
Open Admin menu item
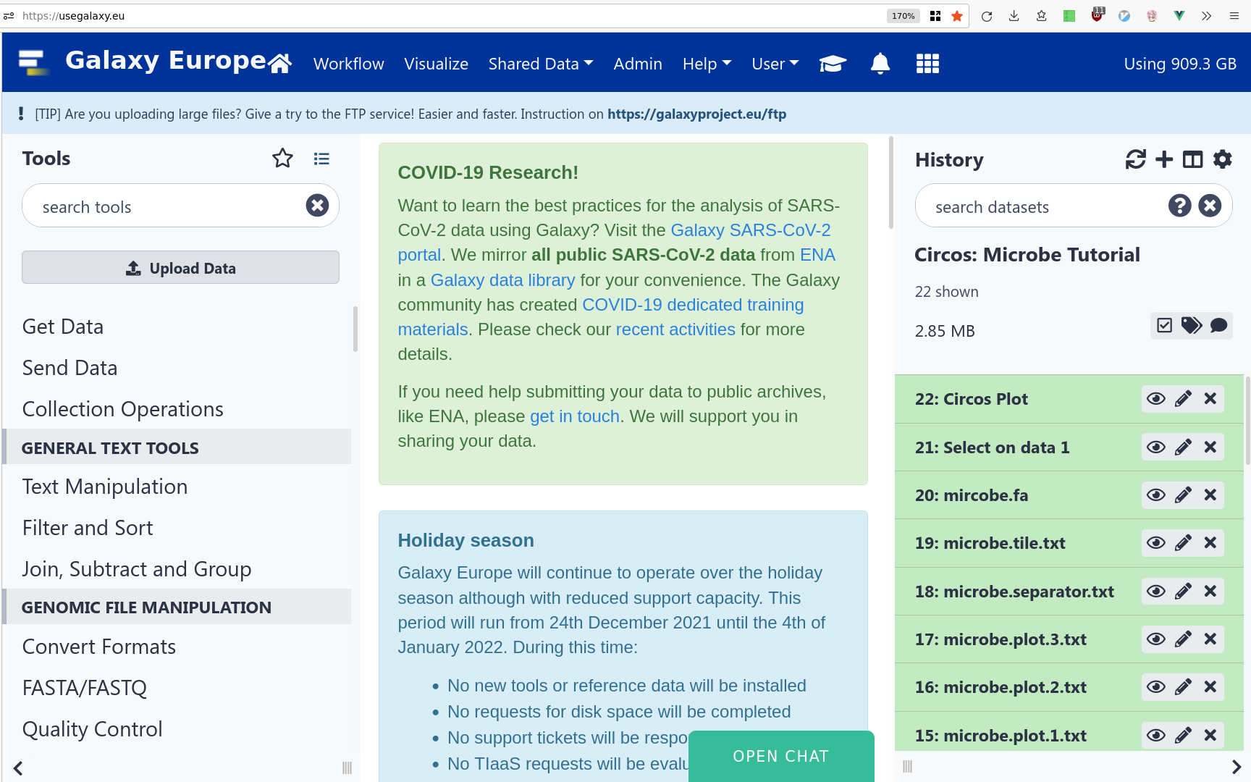pos(638,64)
